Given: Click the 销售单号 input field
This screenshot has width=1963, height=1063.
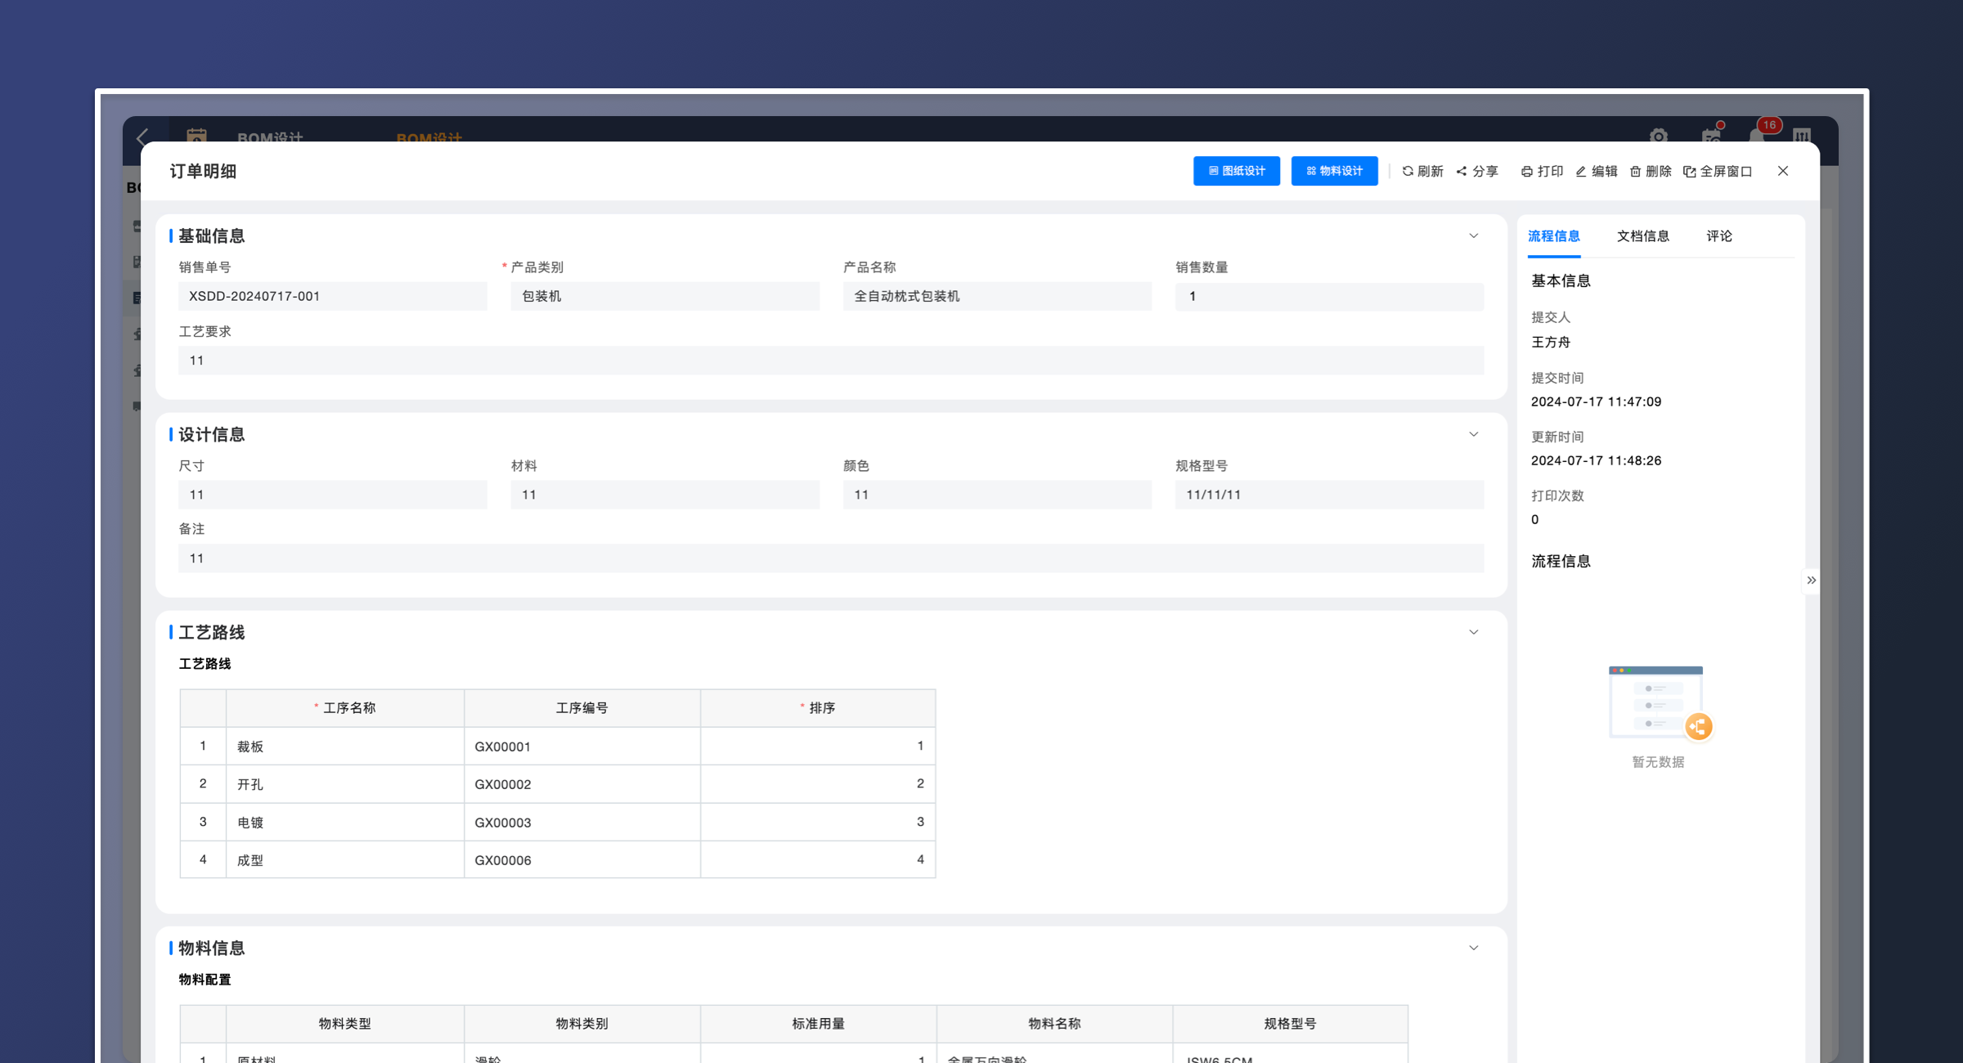Looking at the screenshot, I should (x=332, y=296).
